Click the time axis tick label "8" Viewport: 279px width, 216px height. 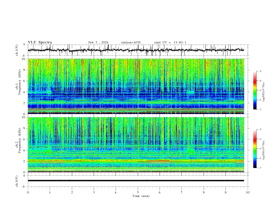pyautogui.click(x=204, y=192)
